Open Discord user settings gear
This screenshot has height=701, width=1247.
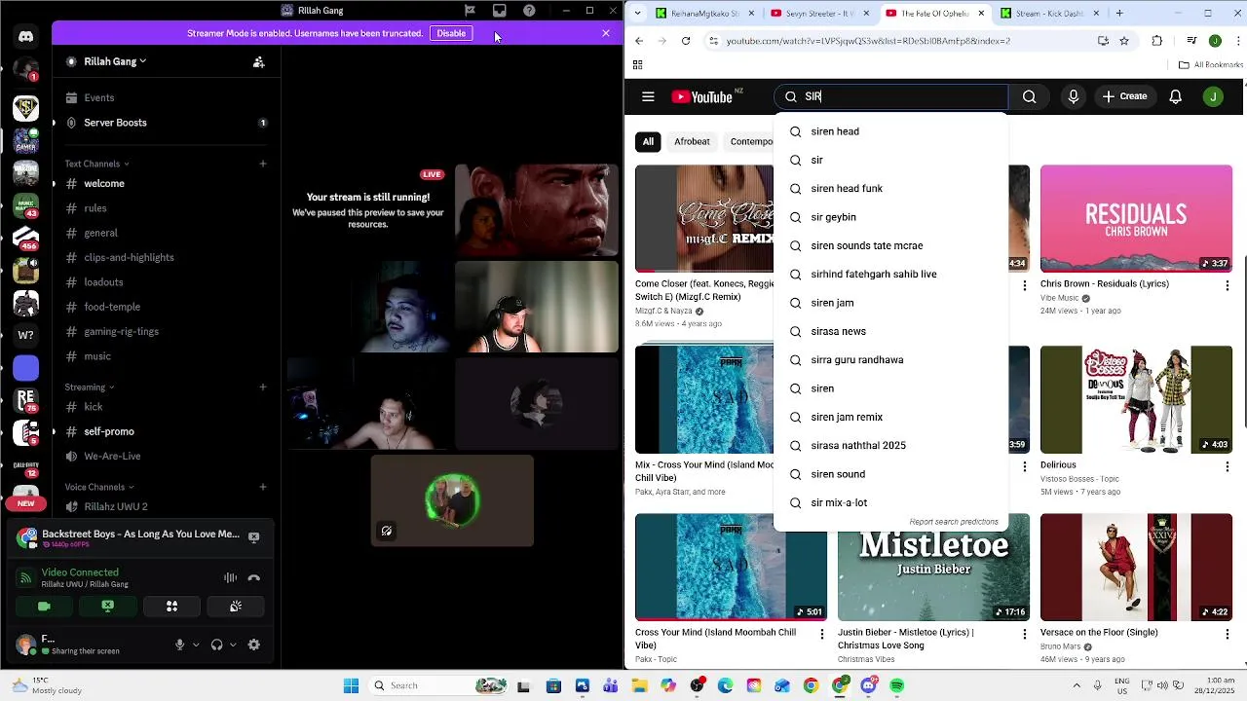click(x=254, y=645)
